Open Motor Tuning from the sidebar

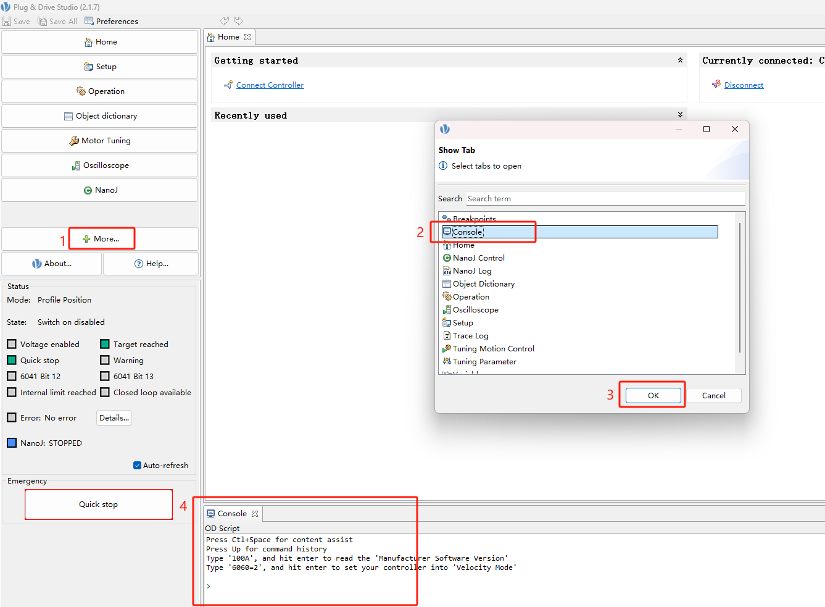[100, 141]
